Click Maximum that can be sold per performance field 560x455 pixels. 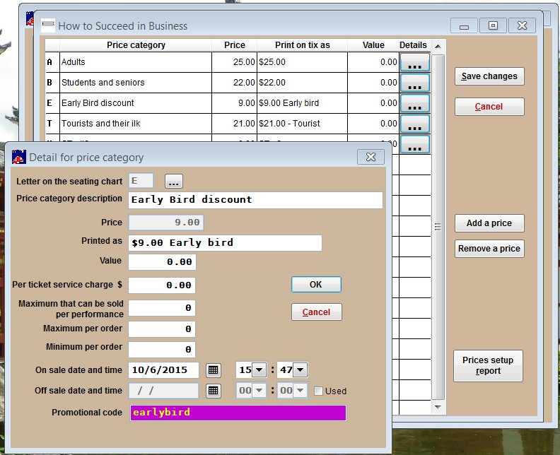coord(162,308)
